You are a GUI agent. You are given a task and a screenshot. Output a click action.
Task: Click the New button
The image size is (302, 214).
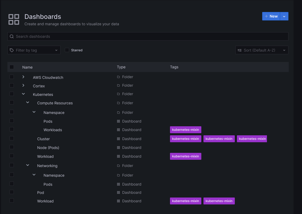(x=271, y=16)
